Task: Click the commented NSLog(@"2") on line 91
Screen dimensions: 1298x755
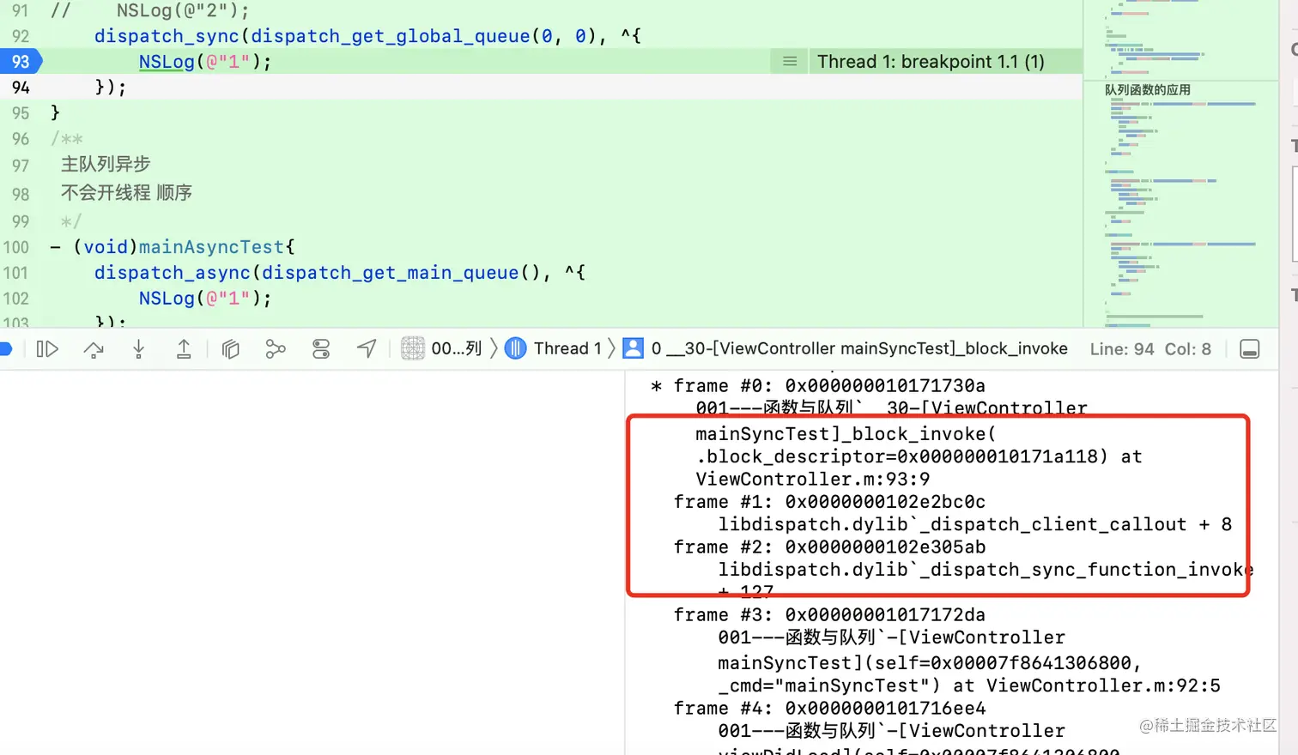Action: [x=183, y=10]
